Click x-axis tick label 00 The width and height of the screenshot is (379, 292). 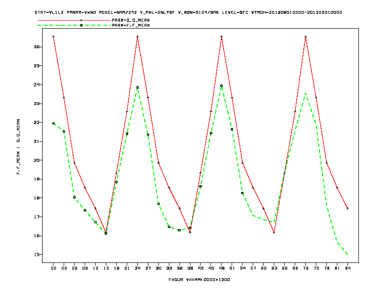click(x=54, y=268)
